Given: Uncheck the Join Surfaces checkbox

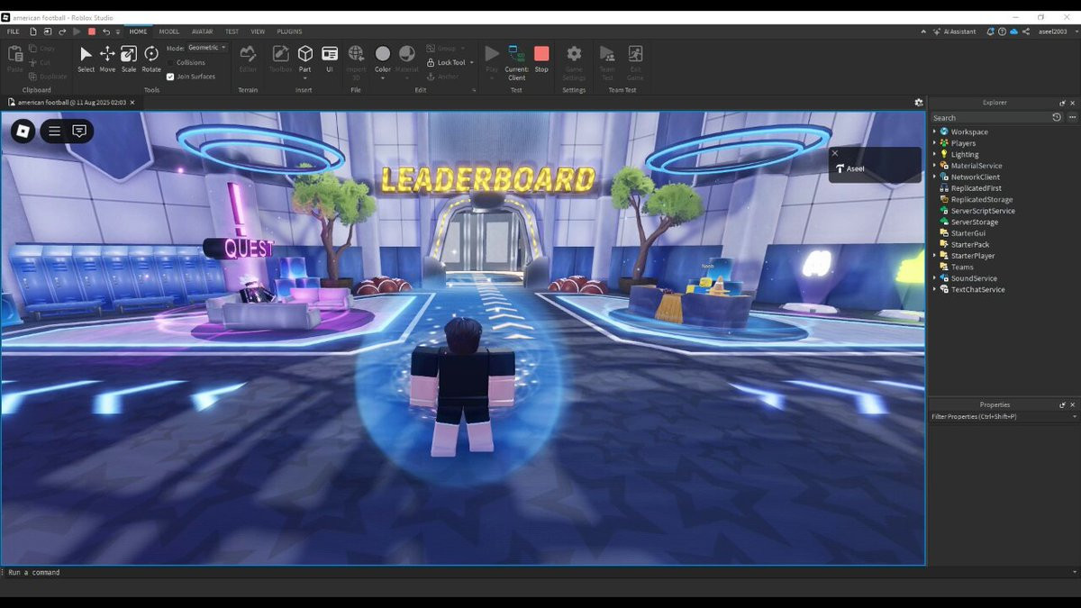Looking at the screenshot, I should [x=170, y=77].
